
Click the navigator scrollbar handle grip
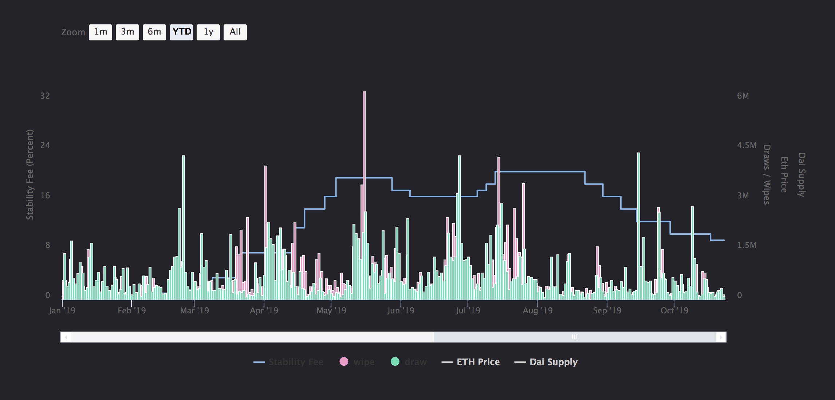pyautogui.click(x=575, y=337)
